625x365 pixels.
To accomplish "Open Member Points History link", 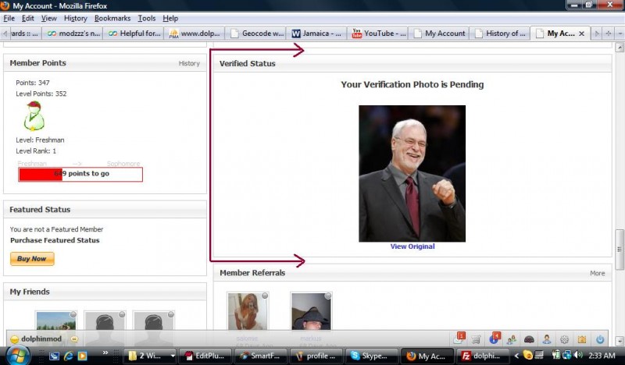I will tap(189, 63).
